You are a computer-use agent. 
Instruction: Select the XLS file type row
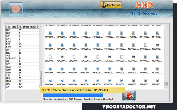22,78
